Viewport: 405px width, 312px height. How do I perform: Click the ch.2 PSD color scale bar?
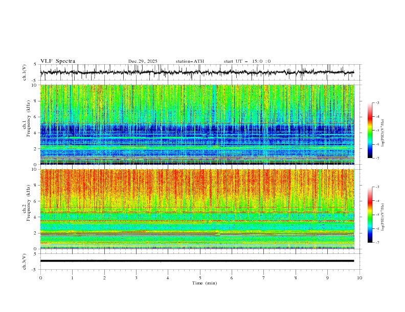[370, 215]
